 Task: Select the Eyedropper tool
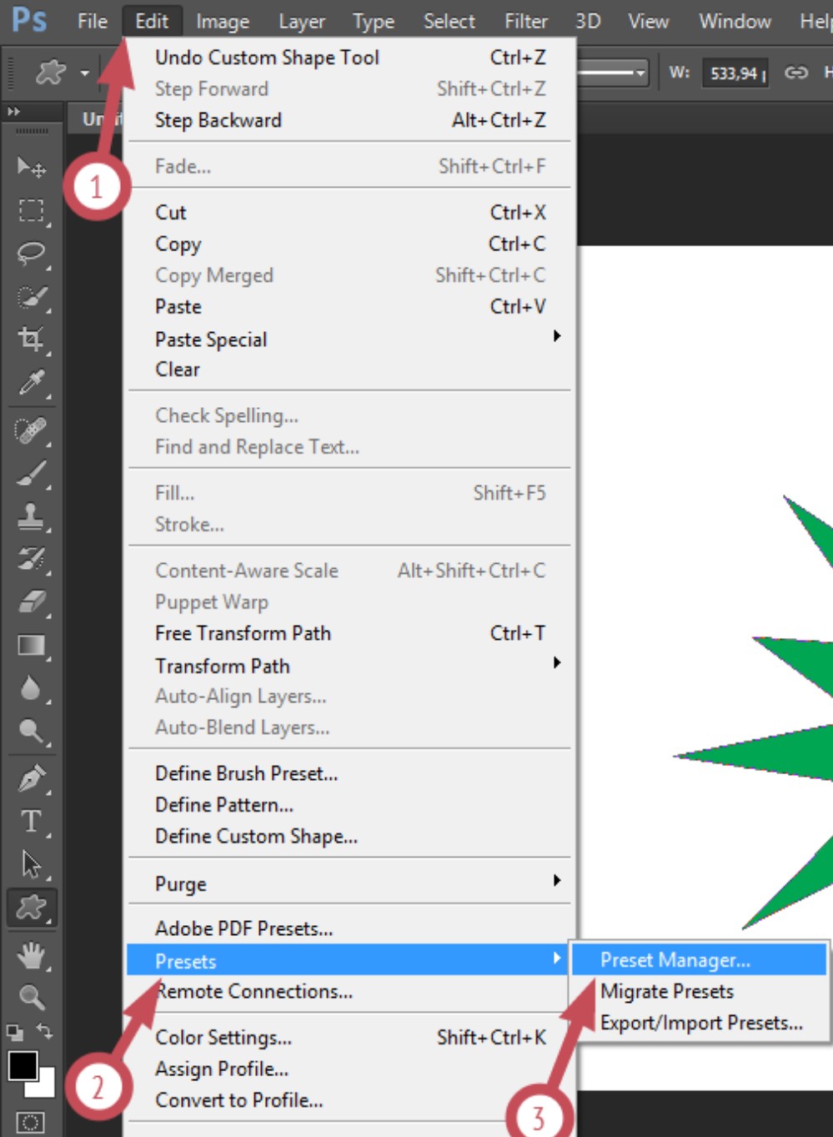(32, 383)
